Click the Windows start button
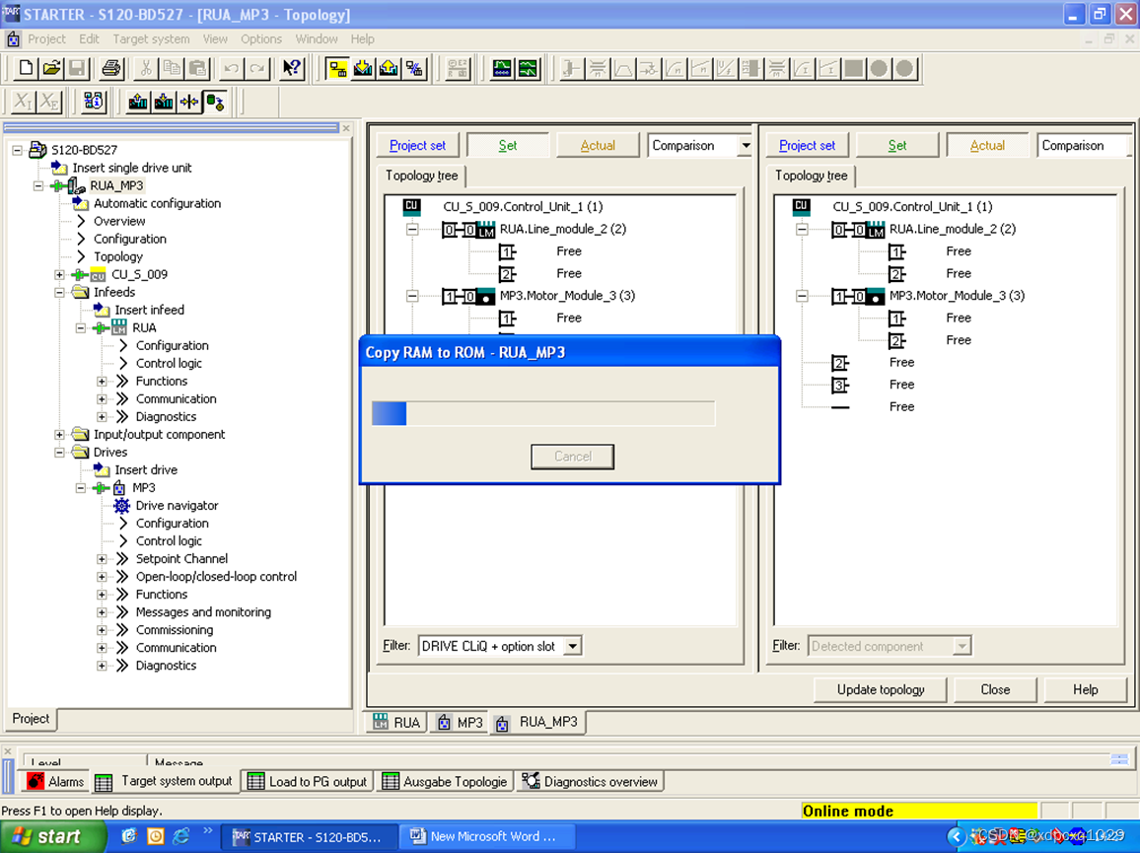This screenshot has width=1140, height=853. click(51, 836)
